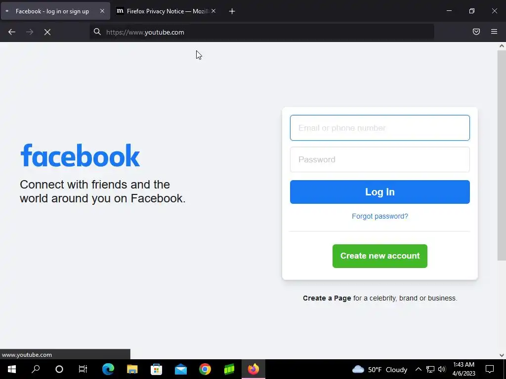Open the volume tray icon
Image resolution: width=506 pixels, height=379 pixels.
pos(442,369)
